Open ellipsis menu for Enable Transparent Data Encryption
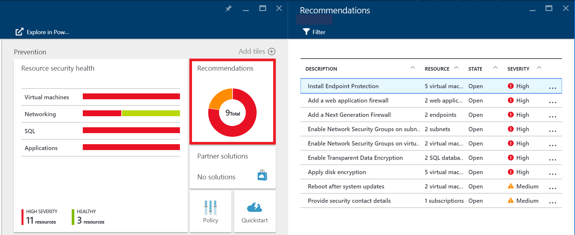The image size is (575, 235). pyautogui.click(x=553, y=160)
